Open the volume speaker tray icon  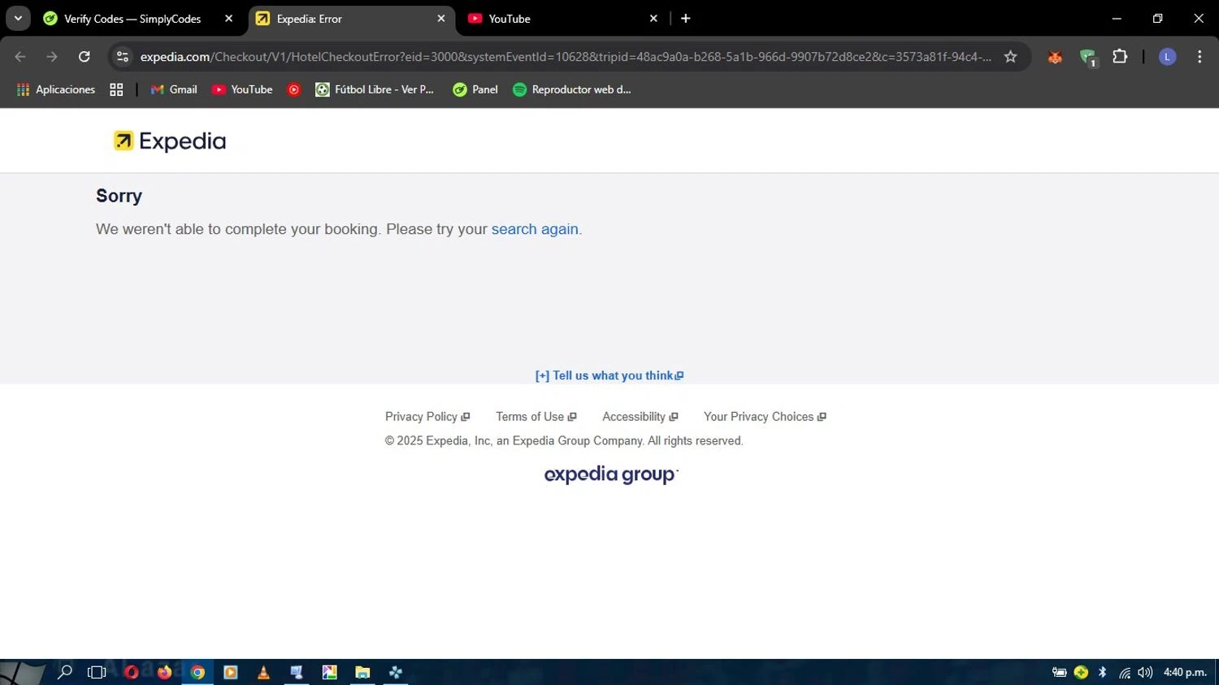click(1145, 672)
